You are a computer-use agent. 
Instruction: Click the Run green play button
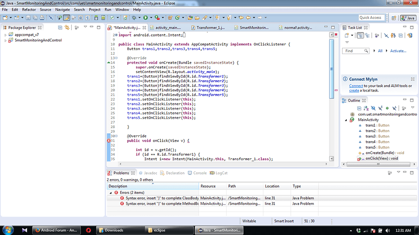pyautogui.click(x=145, y=18)
